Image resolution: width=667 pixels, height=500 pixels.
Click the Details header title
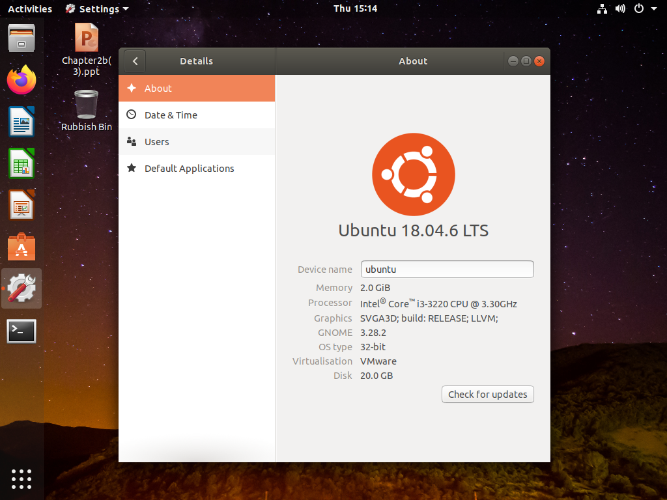[197, 61]
